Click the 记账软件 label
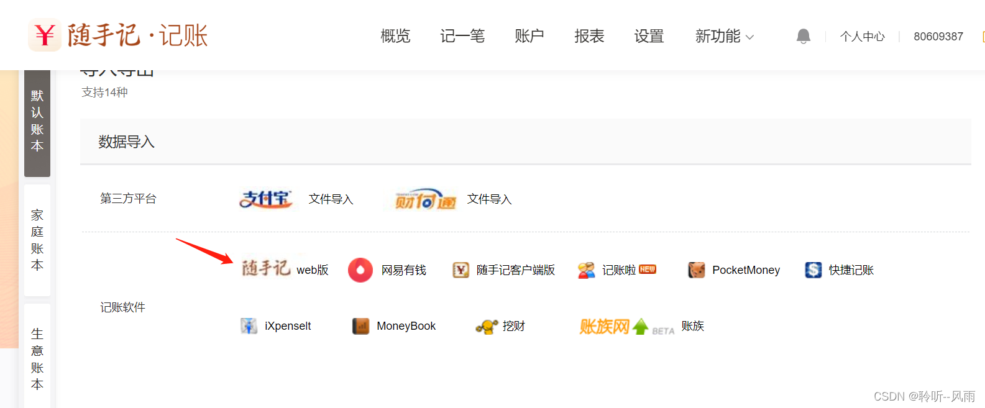Image resolution: width=985 pixels, height=408 pixels. coord(122,307)
